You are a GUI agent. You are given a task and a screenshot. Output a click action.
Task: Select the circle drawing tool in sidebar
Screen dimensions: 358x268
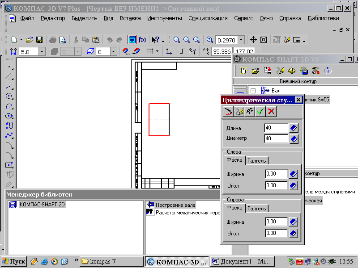pos(9,96)
